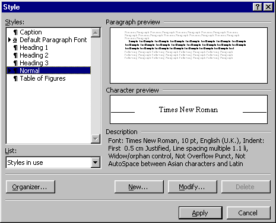Select the Normal style entry

pos(49,71)
